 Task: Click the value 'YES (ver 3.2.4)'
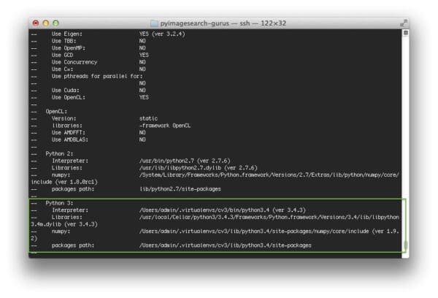pyautogui.click(x=162, y=34)
